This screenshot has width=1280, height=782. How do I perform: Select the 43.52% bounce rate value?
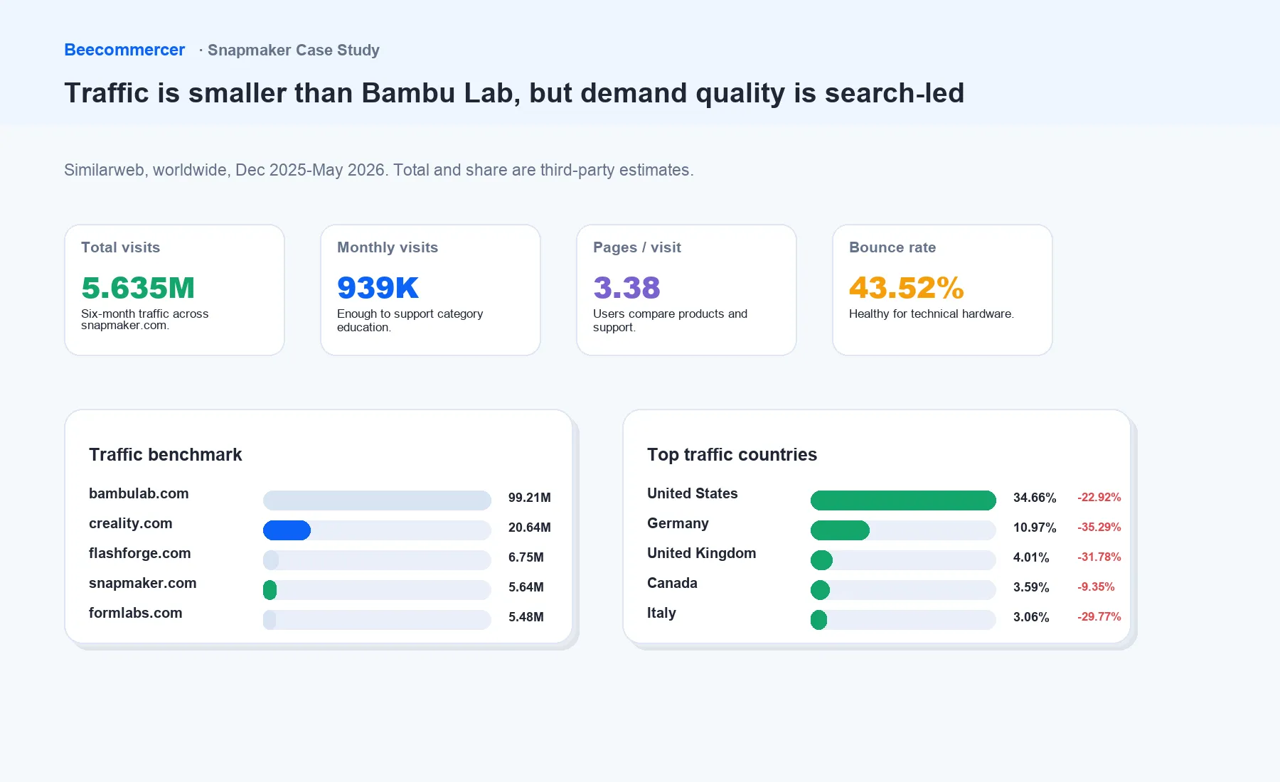(907, 288)
